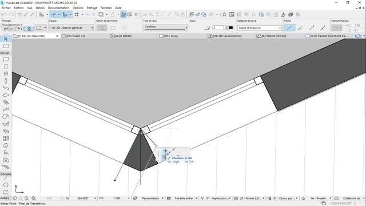Select the Marquee tool in toolbox
This screenshot has height=206, width=366.
(x=6, y=46)
